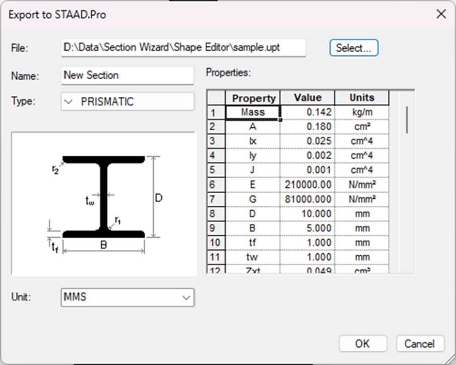Open the Type dropdown showing PRISMATIC
This screenshot has width=456, height=365.
click(x=127, y=101)
